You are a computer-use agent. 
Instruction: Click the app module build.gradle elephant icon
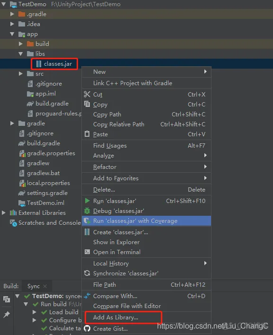click(x=30, y=104)
